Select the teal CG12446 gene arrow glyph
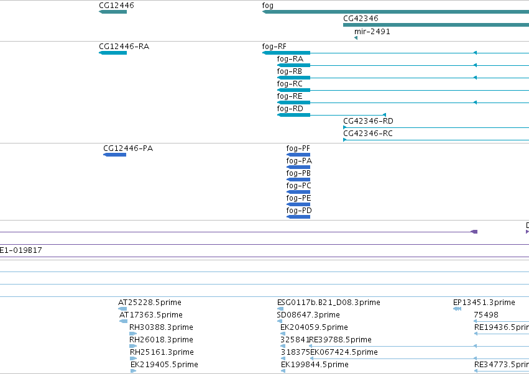This screenshot has width=529, height=374. pyautogui.click(x=113, y=12)
